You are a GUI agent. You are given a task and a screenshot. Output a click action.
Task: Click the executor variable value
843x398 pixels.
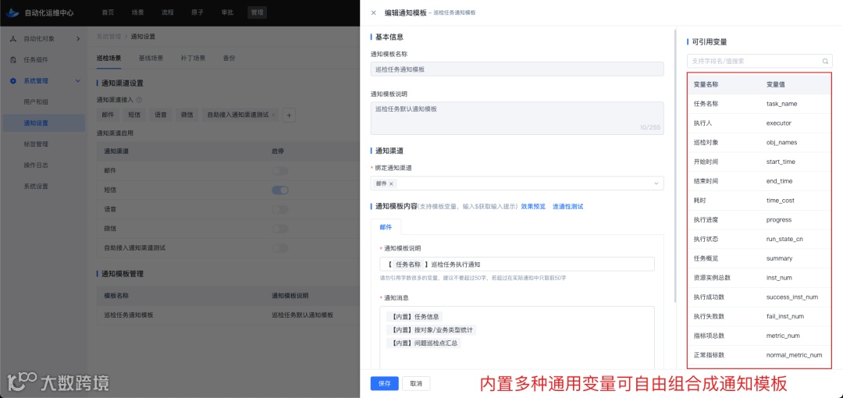pos(778,123)
